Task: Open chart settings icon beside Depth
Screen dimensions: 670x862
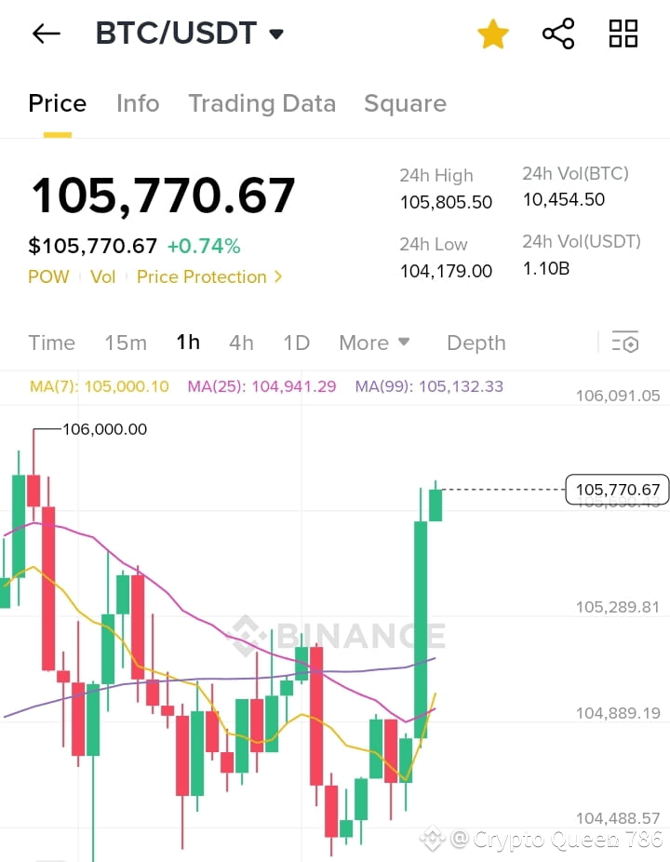Action: 625,343
